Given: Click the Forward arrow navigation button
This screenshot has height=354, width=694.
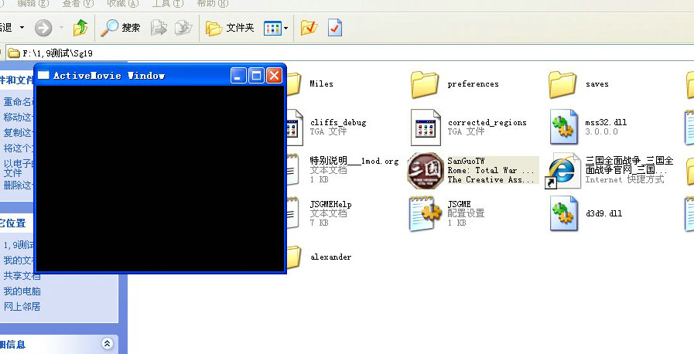Looking at the screenshot, I should pos(44,29).
